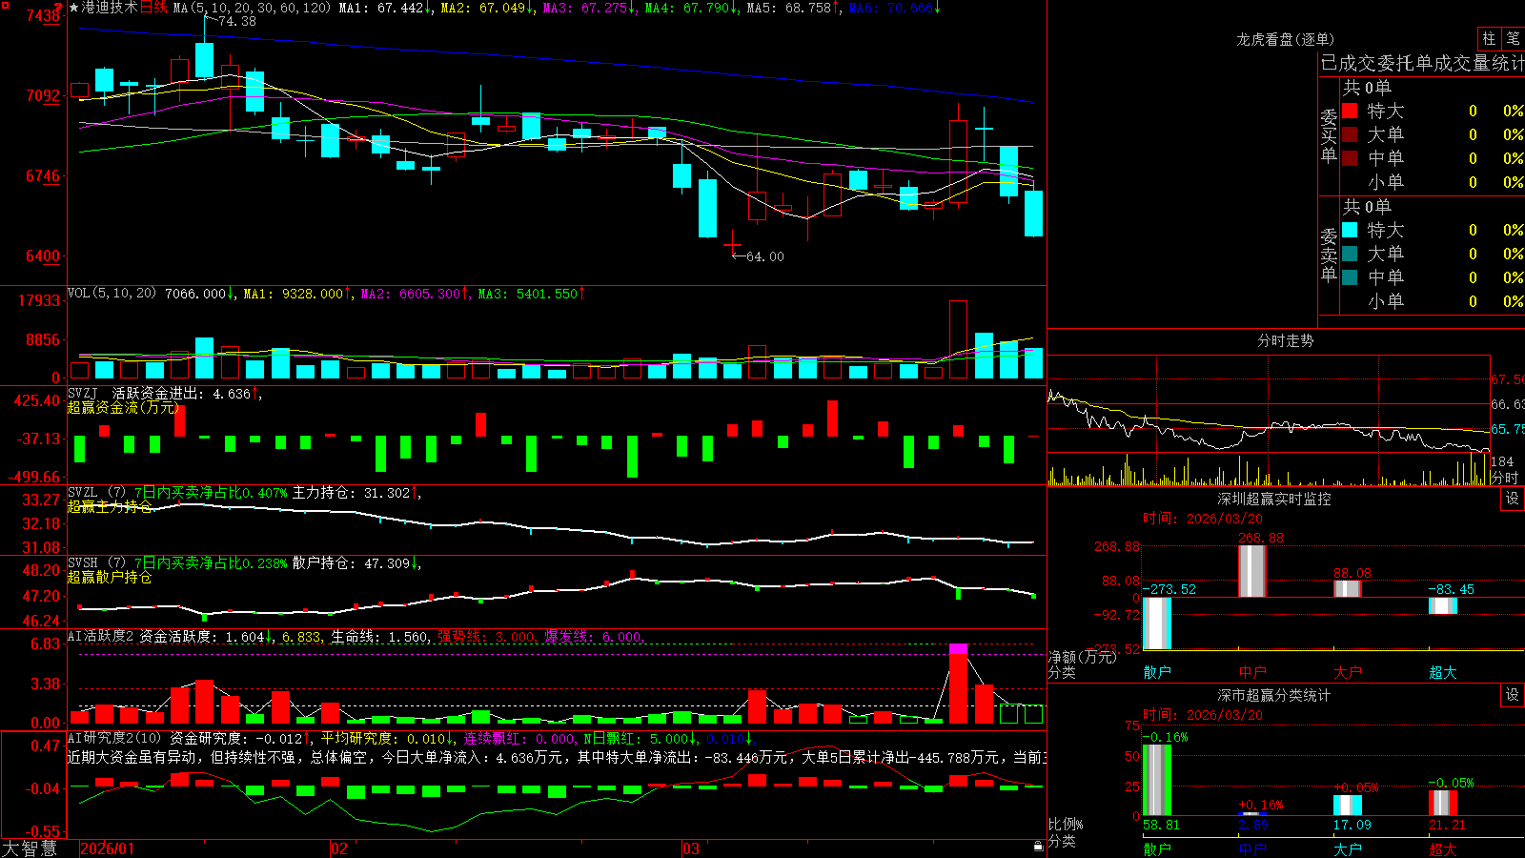Open VOL(5,10,20) indicator parameters
The image size is (1525, 858).
pos(112,294)
